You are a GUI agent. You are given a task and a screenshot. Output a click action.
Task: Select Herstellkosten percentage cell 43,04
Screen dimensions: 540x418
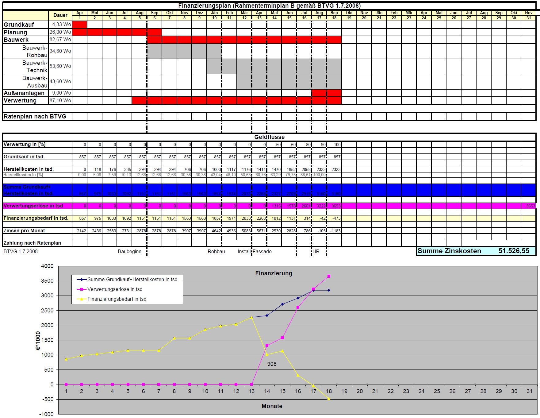214,175
